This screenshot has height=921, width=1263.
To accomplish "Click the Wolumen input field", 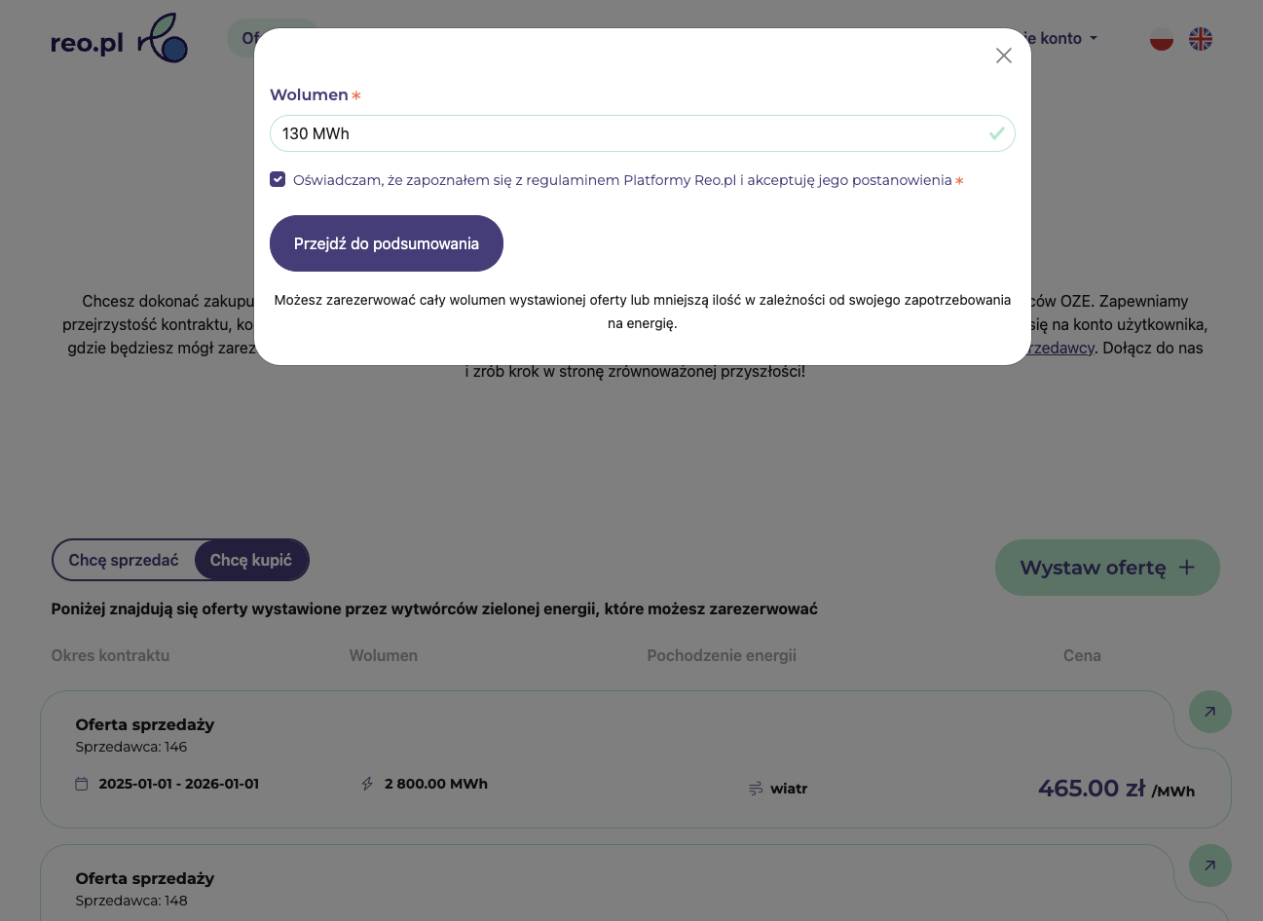I will point(628,133).
